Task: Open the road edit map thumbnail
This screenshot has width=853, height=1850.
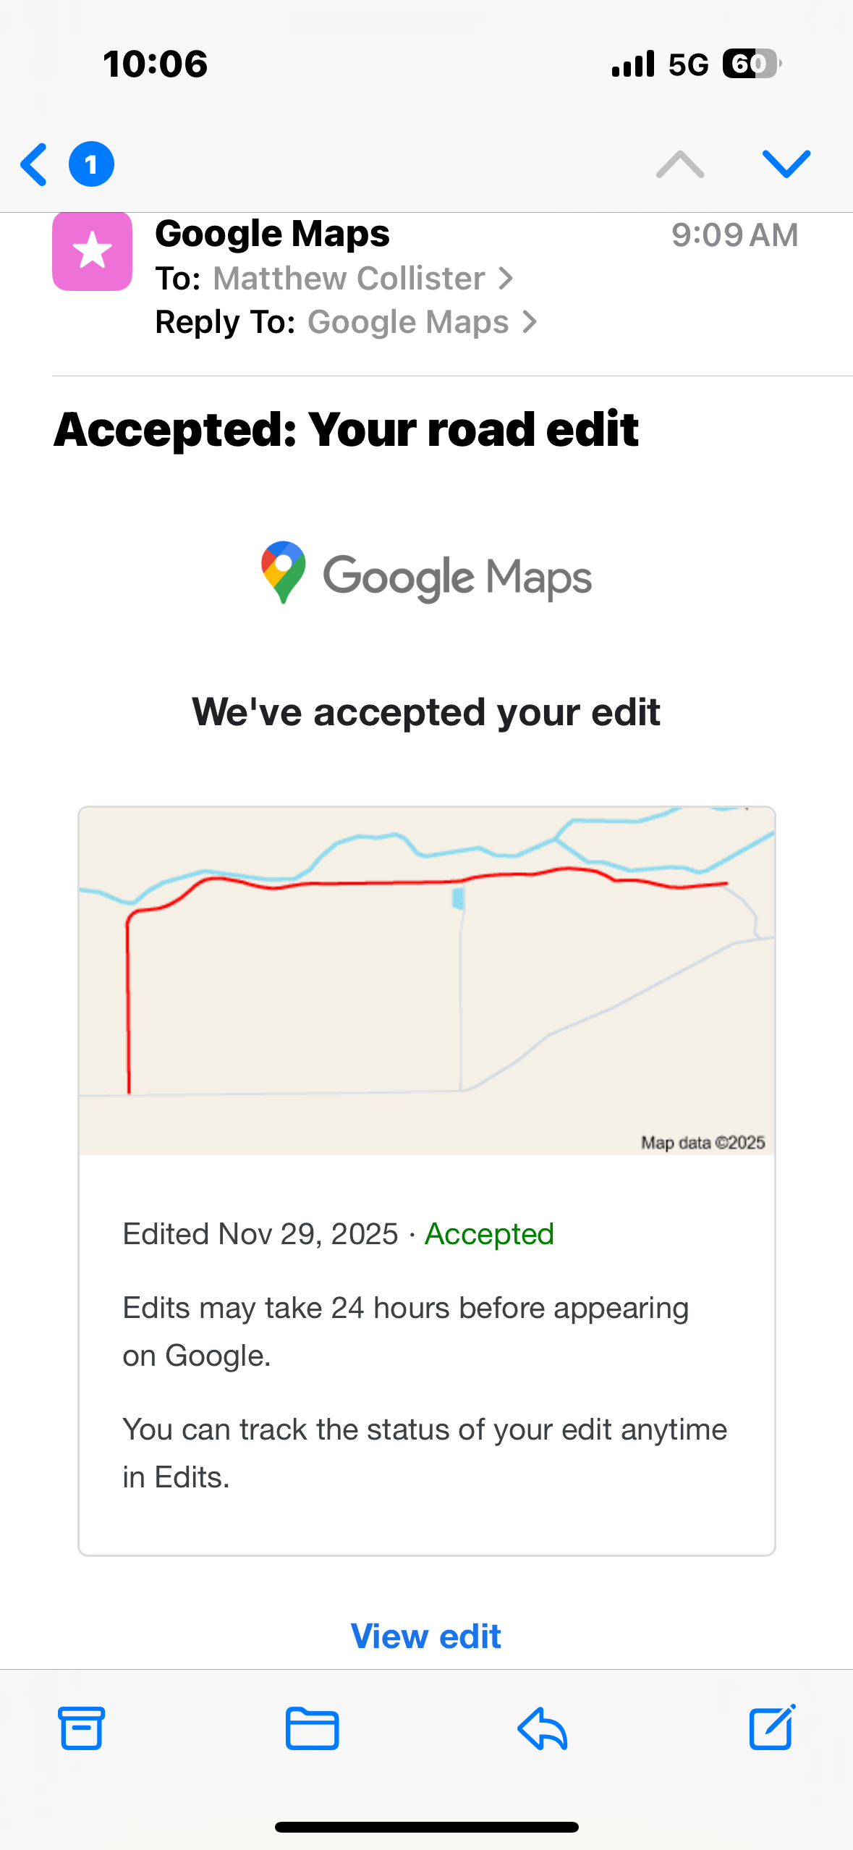Action: pyautogui.click(x=426, y=980)
